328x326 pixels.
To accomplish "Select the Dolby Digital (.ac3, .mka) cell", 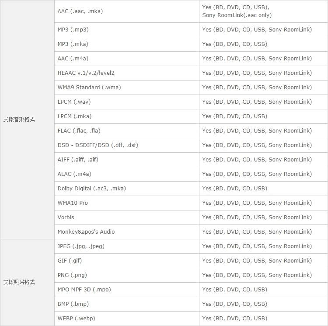I will click(x=127, y=189).
